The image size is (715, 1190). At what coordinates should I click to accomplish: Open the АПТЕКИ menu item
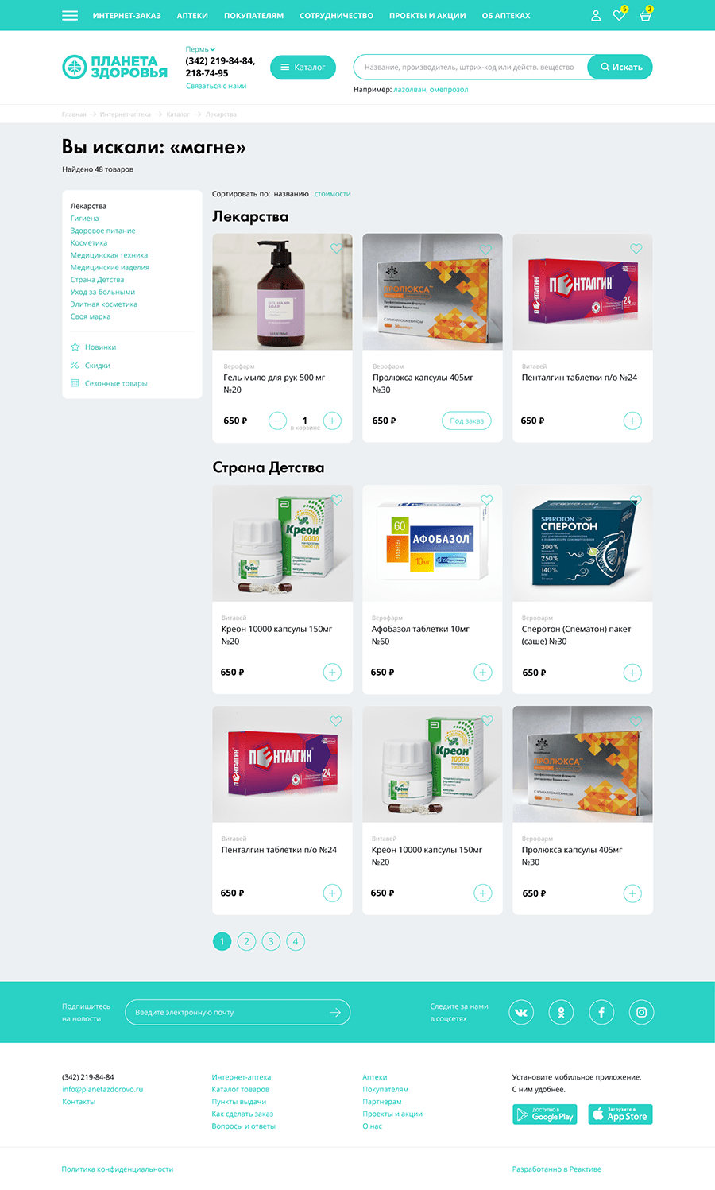coord(192,16)
